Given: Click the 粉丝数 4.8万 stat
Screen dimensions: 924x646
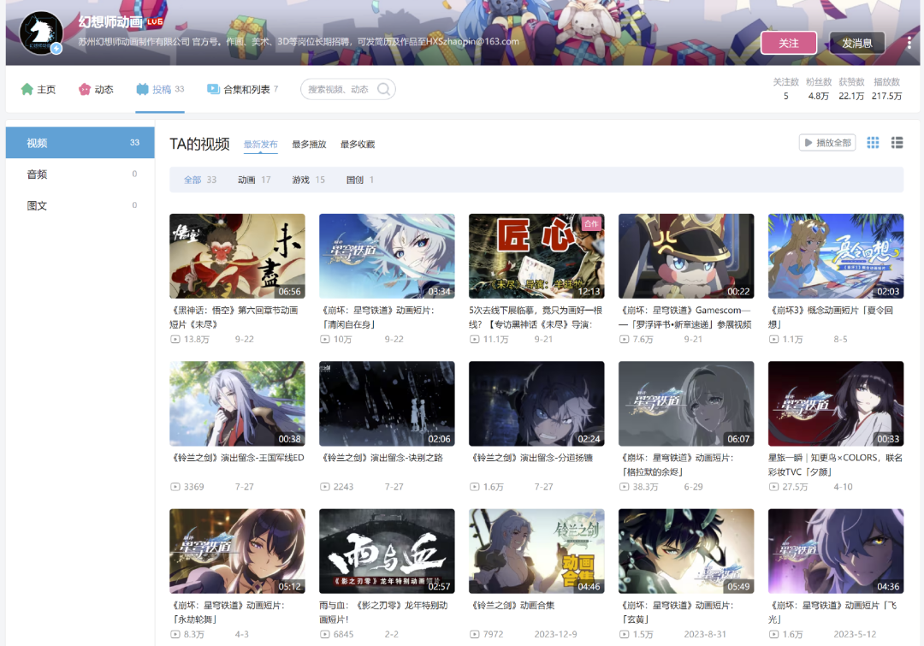Looking at the screenshot, I should tap(819, 89).
